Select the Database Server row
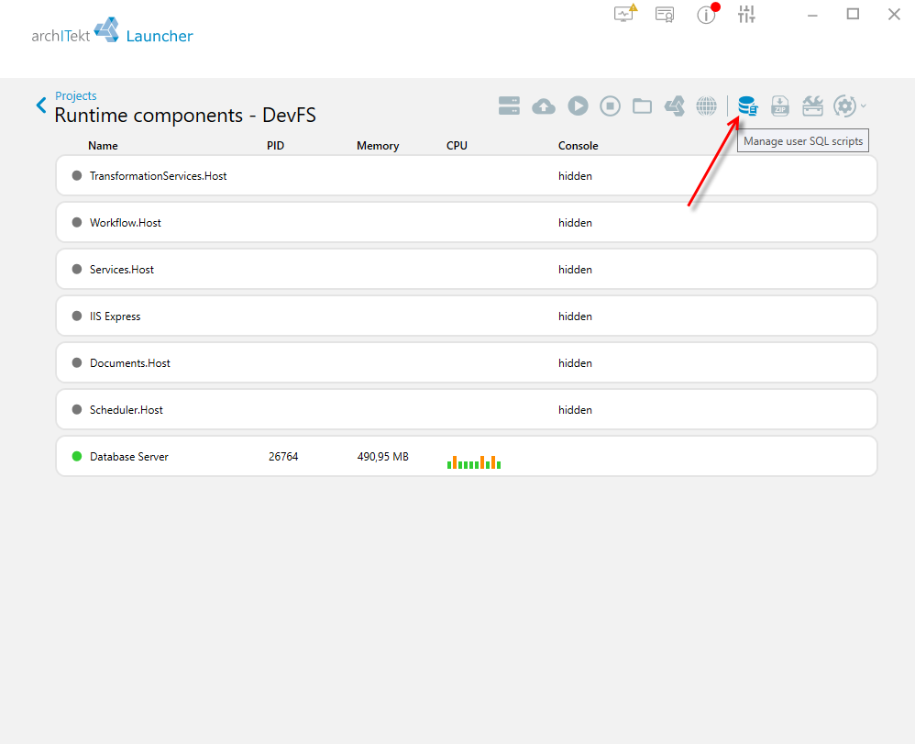 (467, 456)
